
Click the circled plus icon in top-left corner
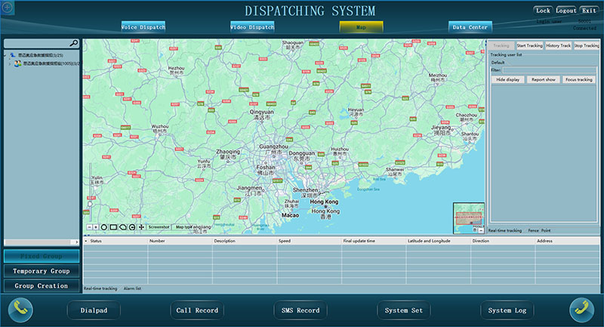coord(7,8)
